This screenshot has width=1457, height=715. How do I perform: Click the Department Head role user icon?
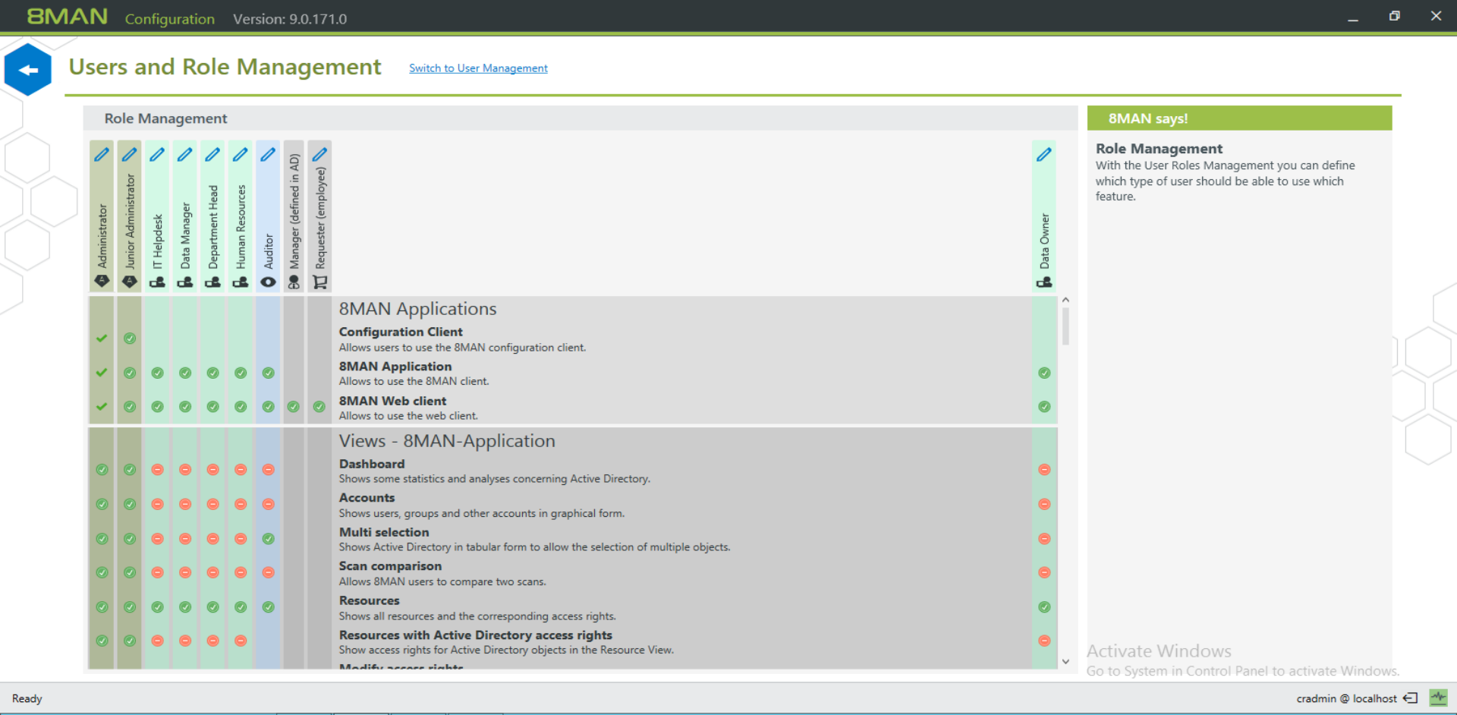click(212, 282)
